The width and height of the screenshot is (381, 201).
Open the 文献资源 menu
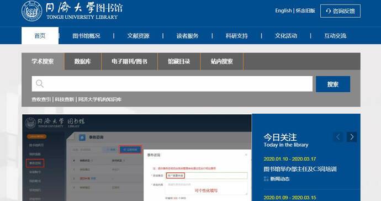coord(138,36)
